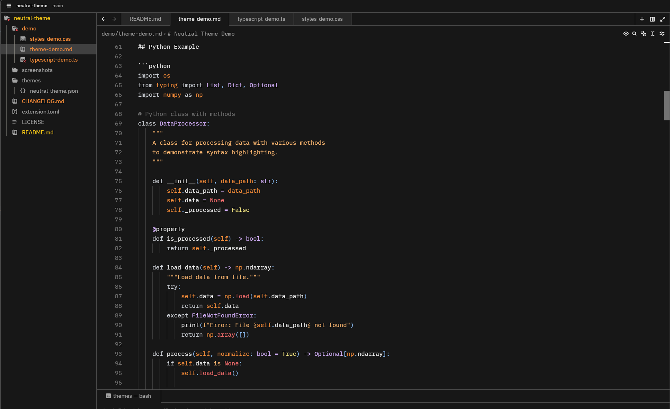Click the terminal icon in themes tab

(108, 396)
